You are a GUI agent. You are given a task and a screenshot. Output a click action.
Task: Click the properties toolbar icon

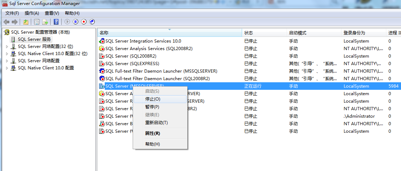click(37, 22)
